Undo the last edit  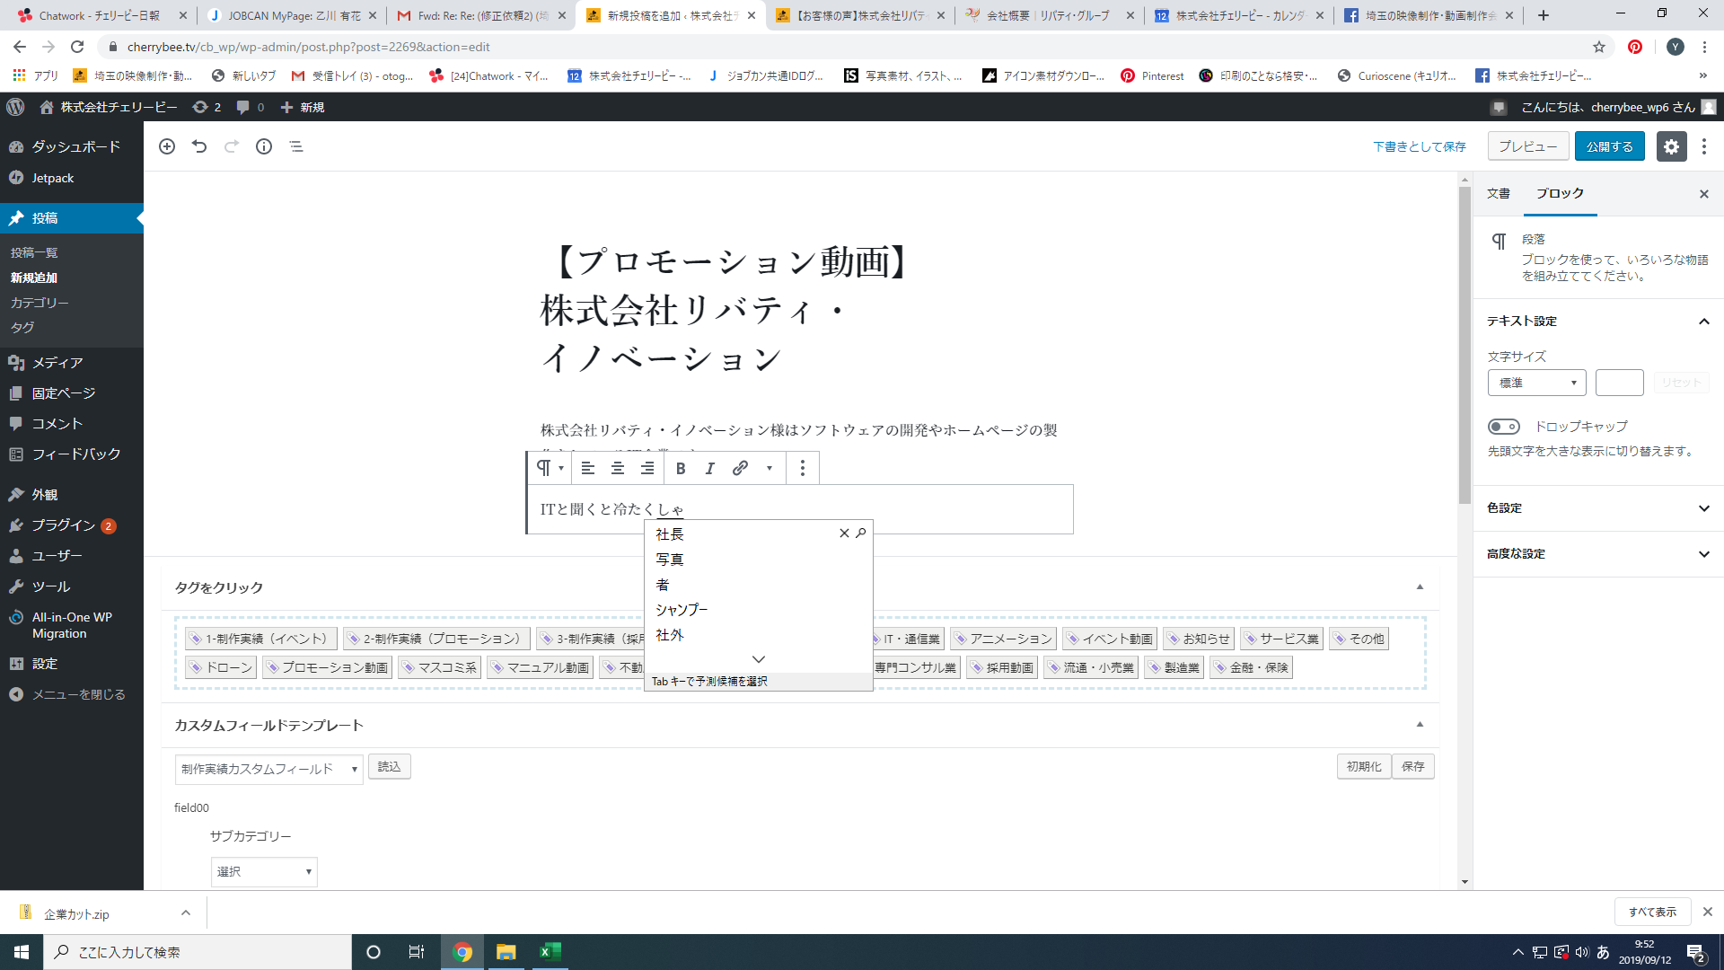[199, 146]
